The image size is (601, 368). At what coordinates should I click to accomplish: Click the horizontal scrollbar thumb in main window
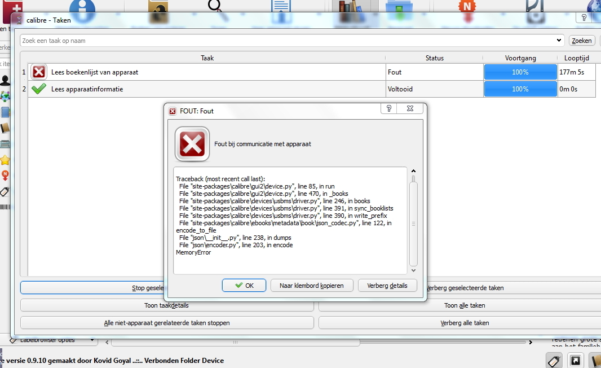pos(235,342)
